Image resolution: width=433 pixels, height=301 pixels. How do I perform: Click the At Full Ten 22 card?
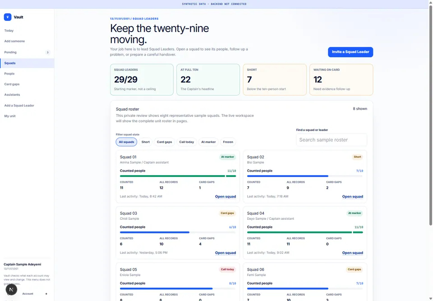(208, 79)
